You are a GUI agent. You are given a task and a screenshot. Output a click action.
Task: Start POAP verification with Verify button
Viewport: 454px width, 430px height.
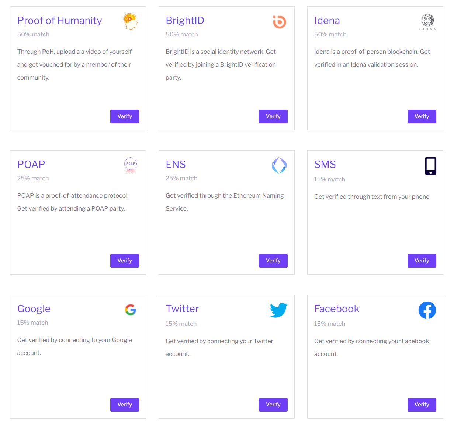(x=125, y=261)
